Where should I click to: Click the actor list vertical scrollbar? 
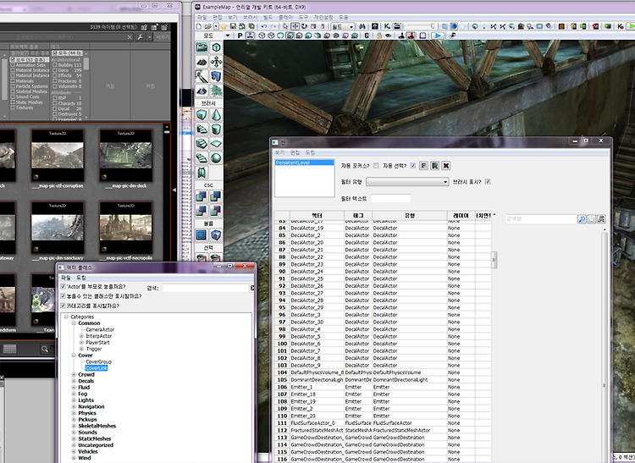pyautogui.click(x=494, y=260)
